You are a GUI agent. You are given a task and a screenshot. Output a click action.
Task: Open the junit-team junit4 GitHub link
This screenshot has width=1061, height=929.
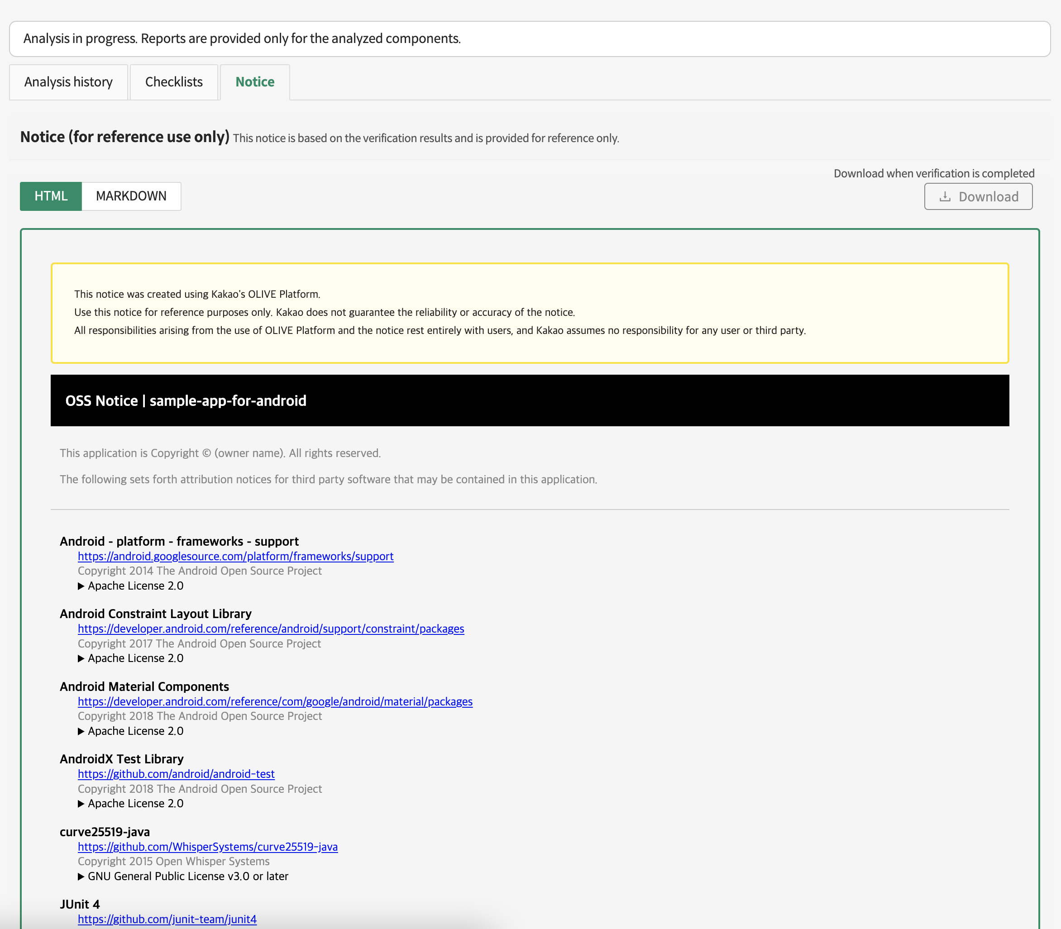[x=167, y=919]
